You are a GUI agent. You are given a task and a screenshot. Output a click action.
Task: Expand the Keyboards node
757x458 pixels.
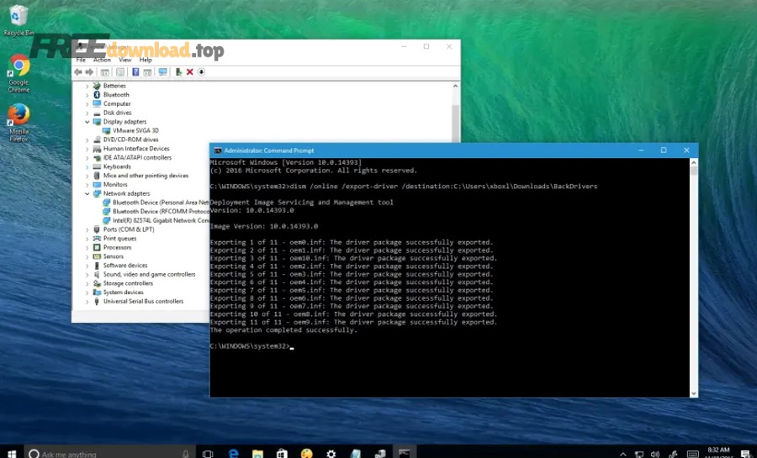[87, 166]
